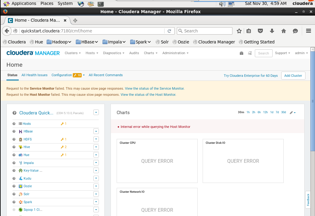Screen dimensions: 315x216
Task: Open the Oozie service link
Action: 28,186
